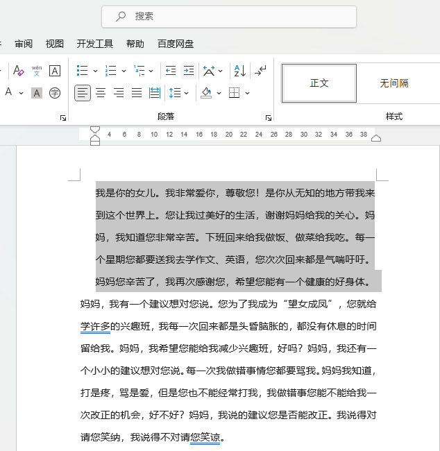Click the phrase 妈妈您辛苦了

[126, 282]
